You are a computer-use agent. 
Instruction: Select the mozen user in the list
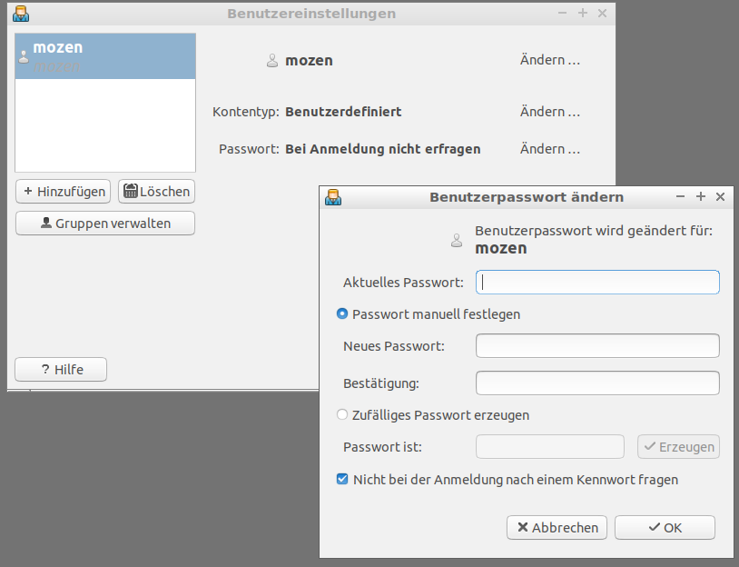[x=105, y=56]
